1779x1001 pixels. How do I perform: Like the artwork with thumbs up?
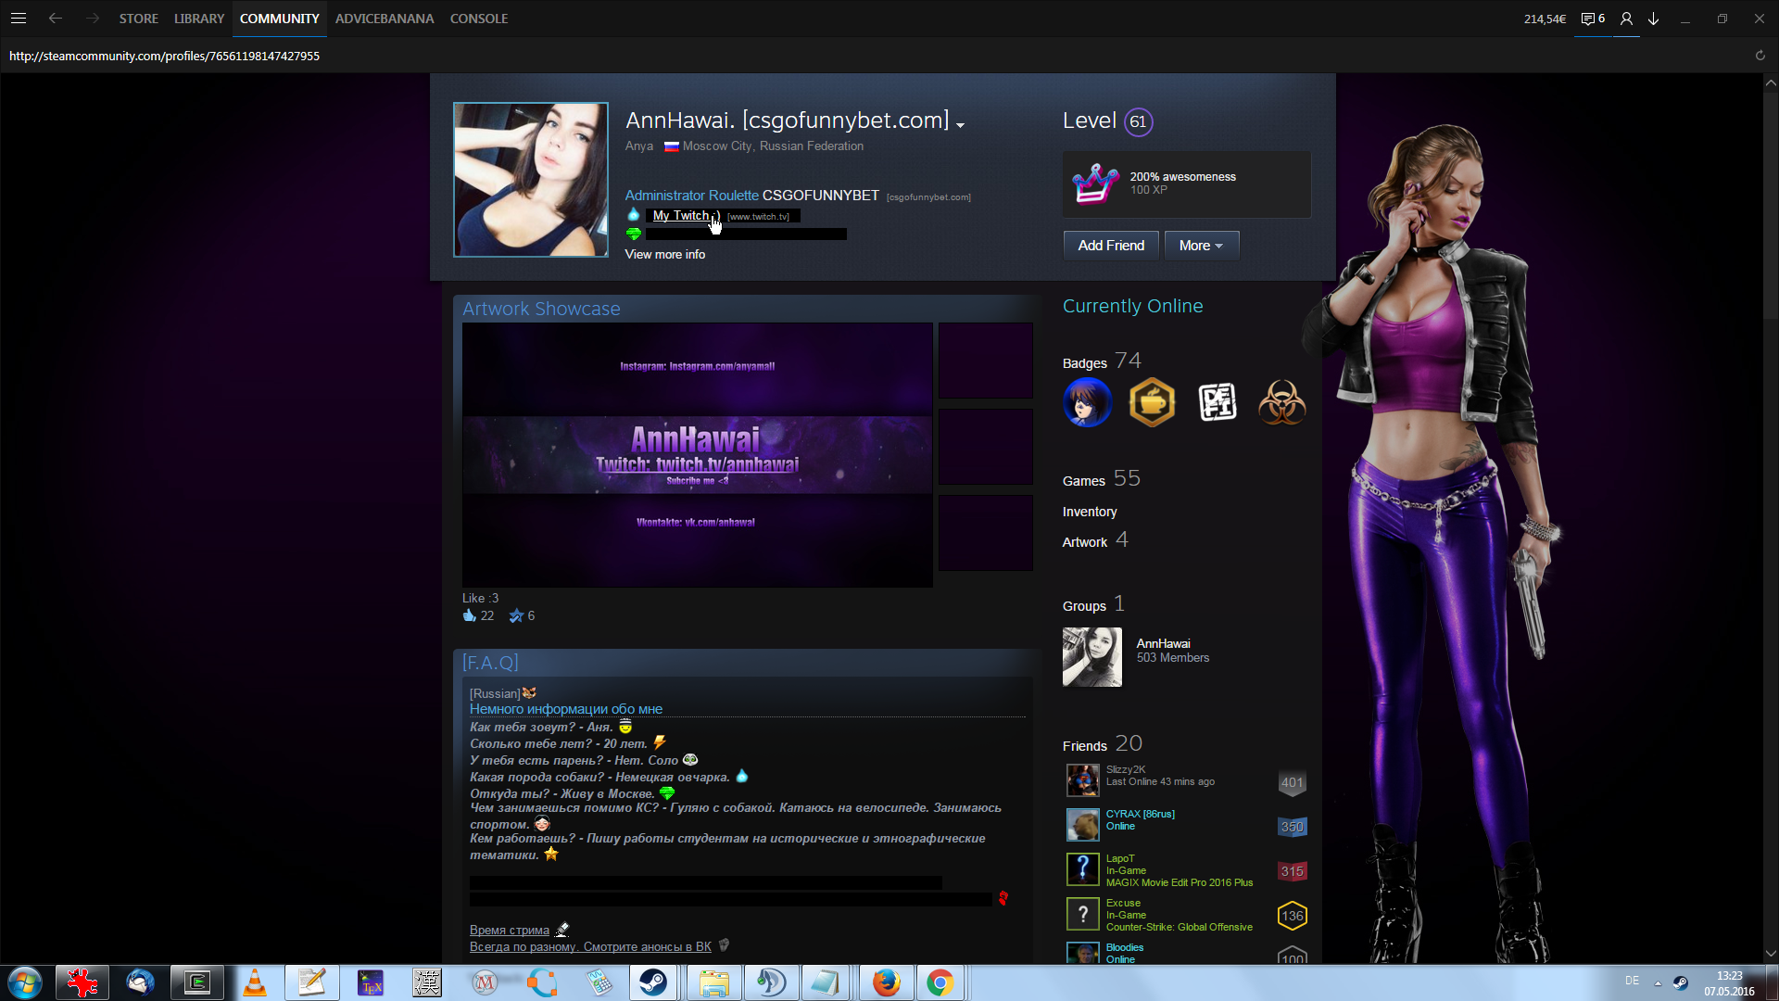click(470, 615)
